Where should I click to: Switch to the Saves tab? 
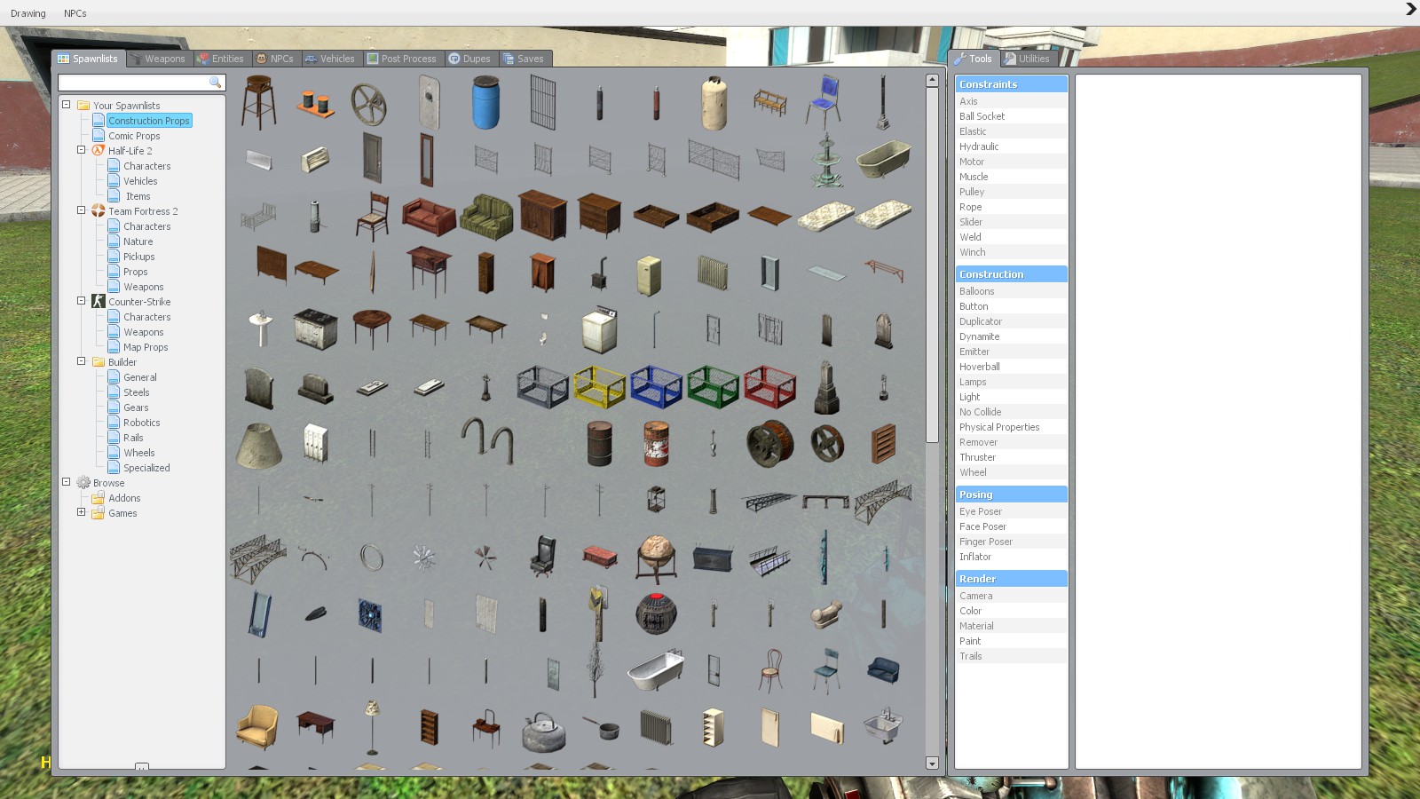pos(524,59)
